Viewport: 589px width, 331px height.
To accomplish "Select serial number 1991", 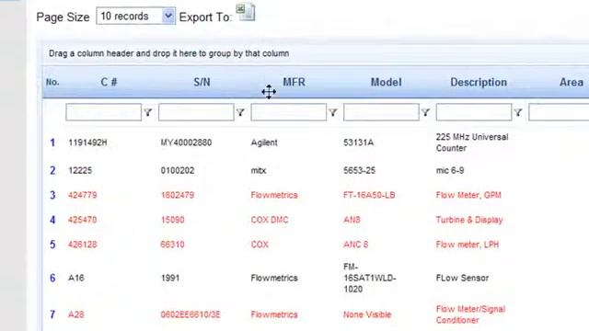I will [x=170, y=278].
